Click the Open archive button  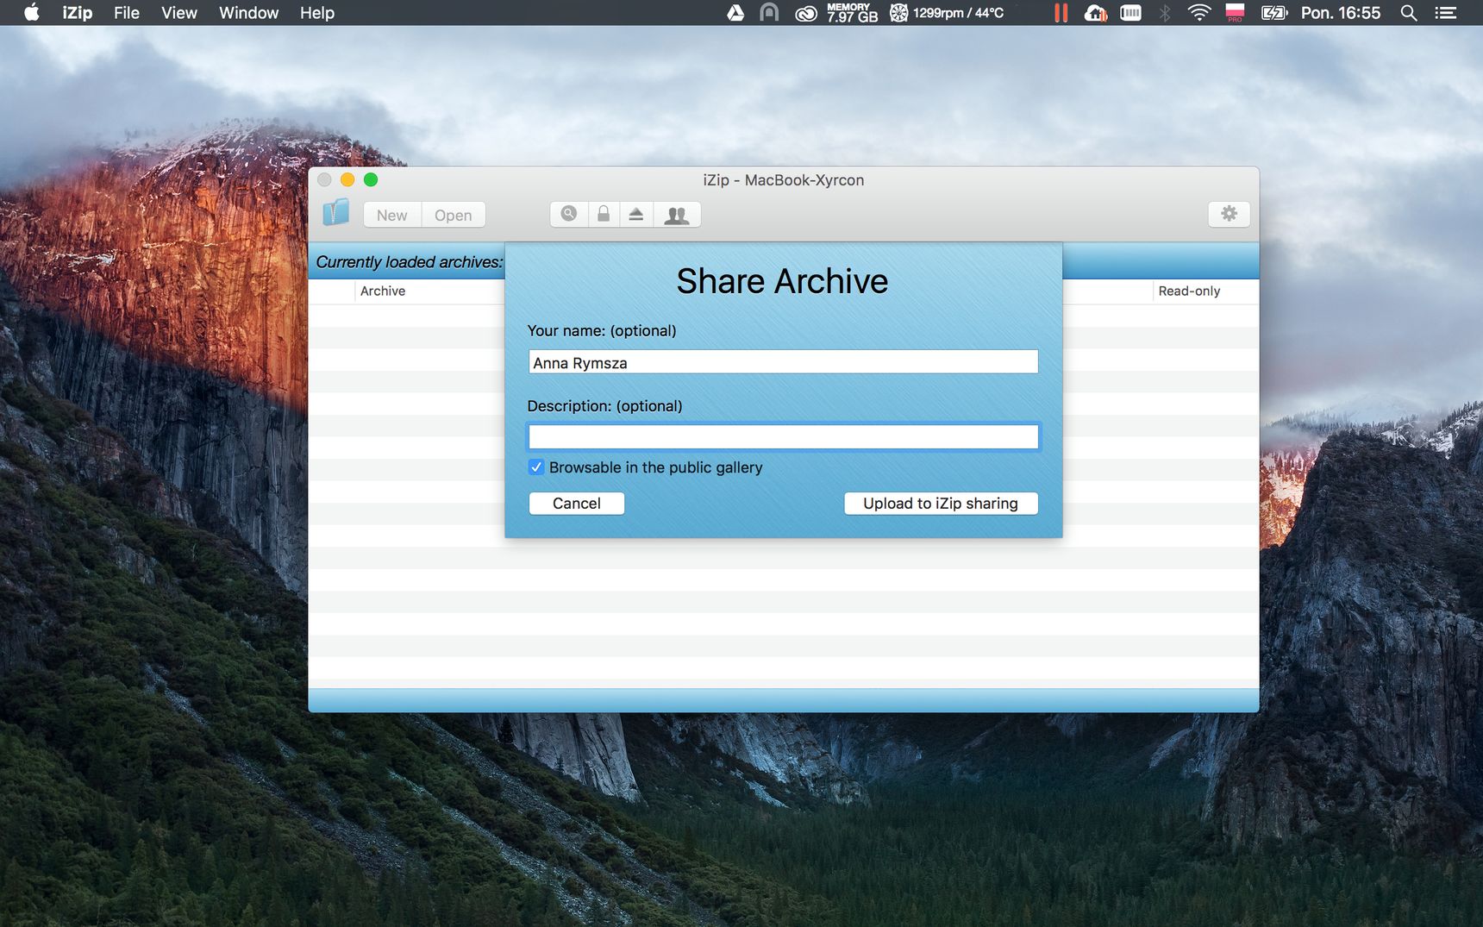454,215
